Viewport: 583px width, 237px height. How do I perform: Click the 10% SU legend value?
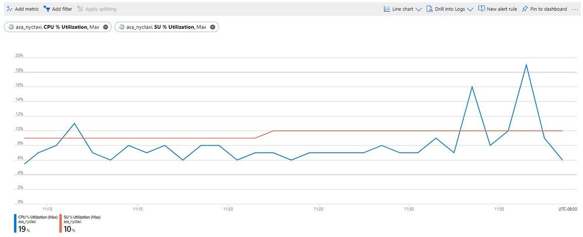(x=69, y=229)
